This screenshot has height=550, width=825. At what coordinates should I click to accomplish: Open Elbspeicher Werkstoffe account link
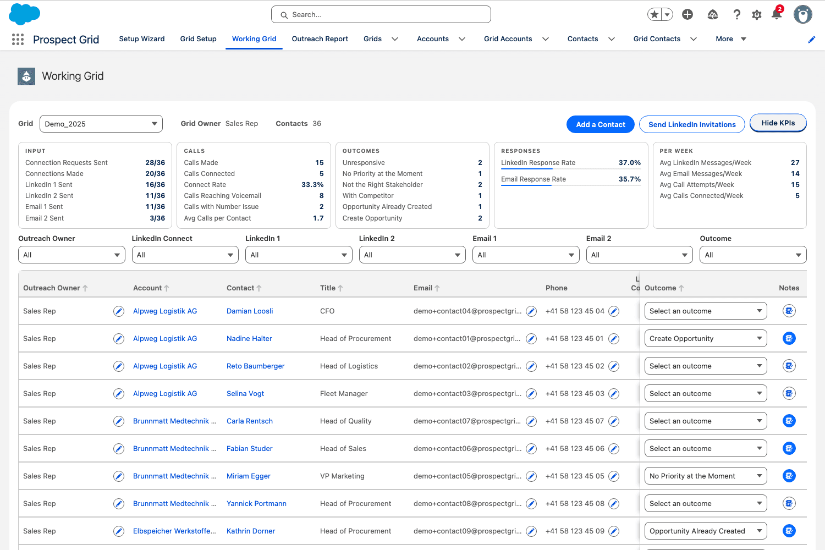click(174, 531)
